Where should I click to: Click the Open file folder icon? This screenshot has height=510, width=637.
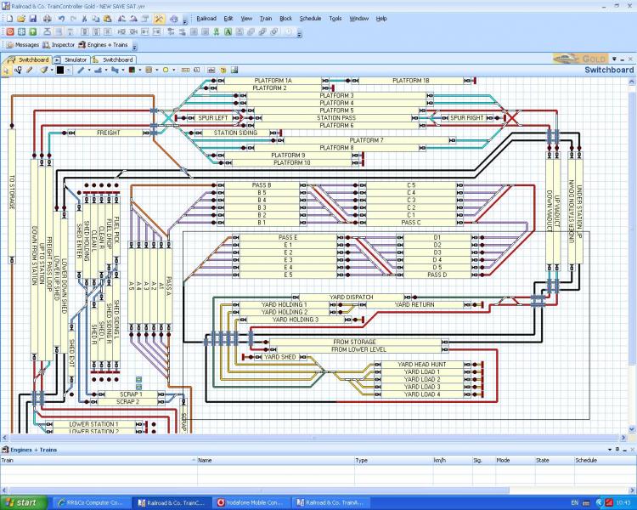click(x=20, y=18)
